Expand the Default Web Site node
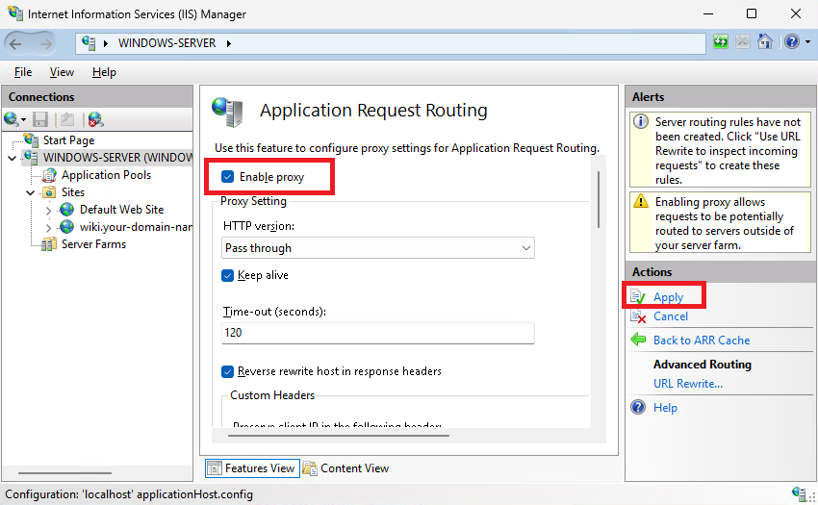 pos(48,211)
